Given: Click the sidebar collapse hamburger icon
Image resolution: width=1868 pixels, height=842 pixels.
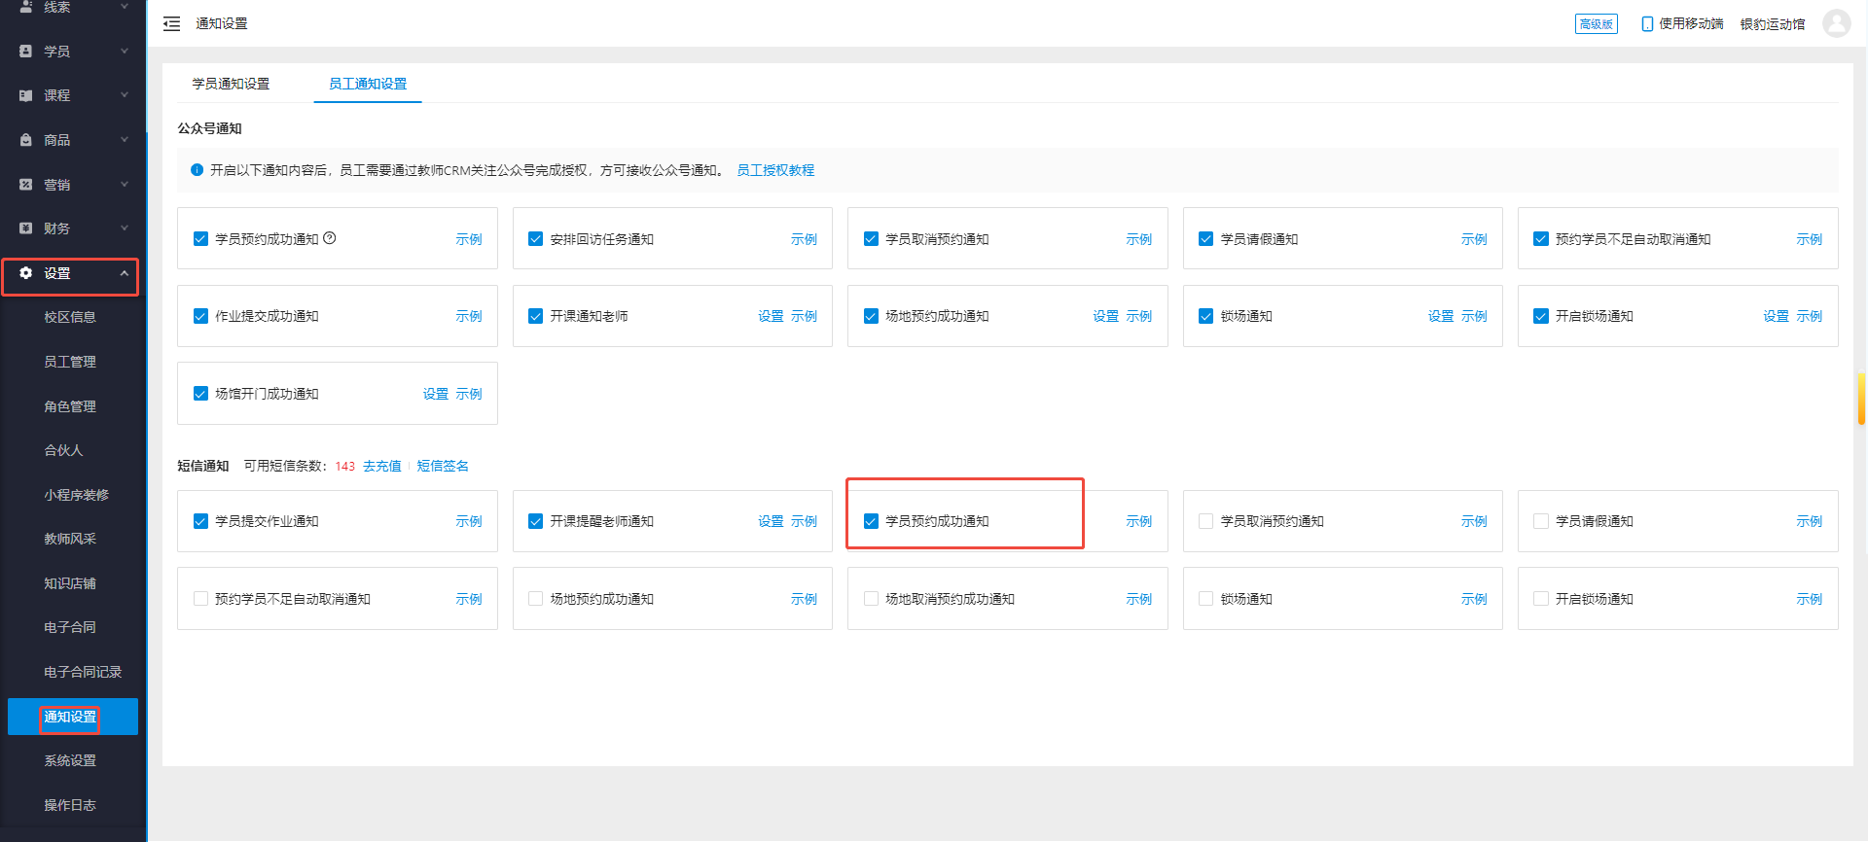Looking at the screenshot, I should click(171, 23).
